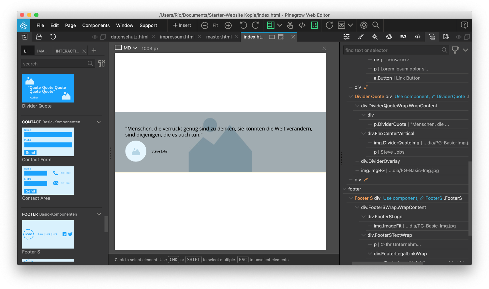Click the Pinegrow pinecone logo

tap(24, 25)
